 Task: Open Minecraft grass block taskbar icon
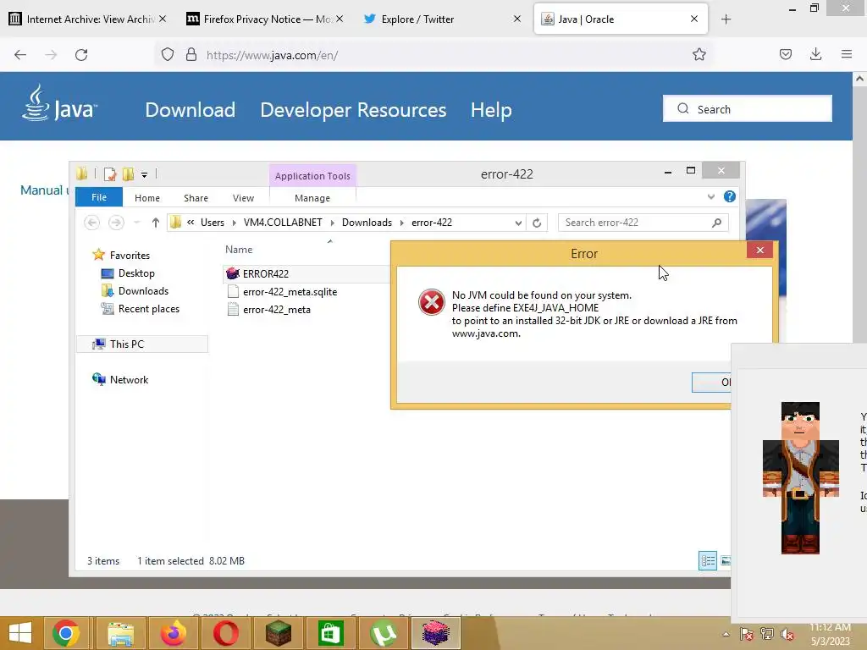[278, 633]
